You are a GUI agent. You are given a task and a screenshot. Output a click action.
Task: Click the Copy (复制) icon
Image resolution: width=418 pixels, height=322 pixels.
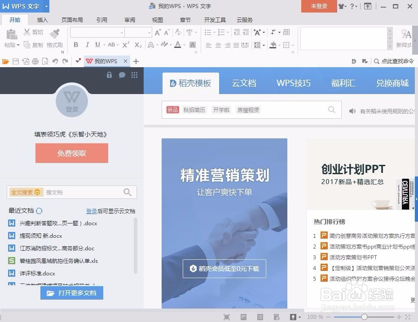26,45
